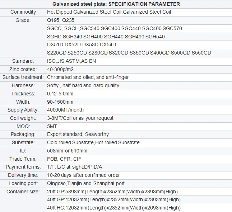The width and height of the screenshot is (232, 212).
Task: Click the SPECIFICATION PARAMETER table header
Action: tap(116, 4)
